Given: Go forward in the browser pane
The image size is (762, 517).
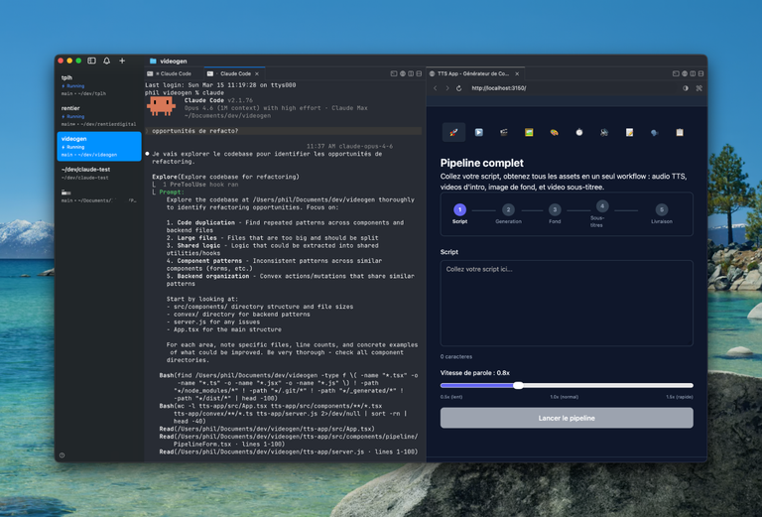Looking at the screenshot, I should pyautogui.click(x=447, y=88).
